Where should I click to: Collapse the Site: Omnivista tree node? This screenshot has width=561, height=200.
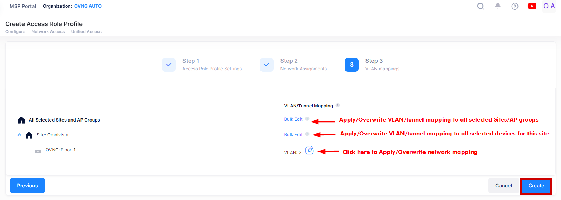click(19, 135)
